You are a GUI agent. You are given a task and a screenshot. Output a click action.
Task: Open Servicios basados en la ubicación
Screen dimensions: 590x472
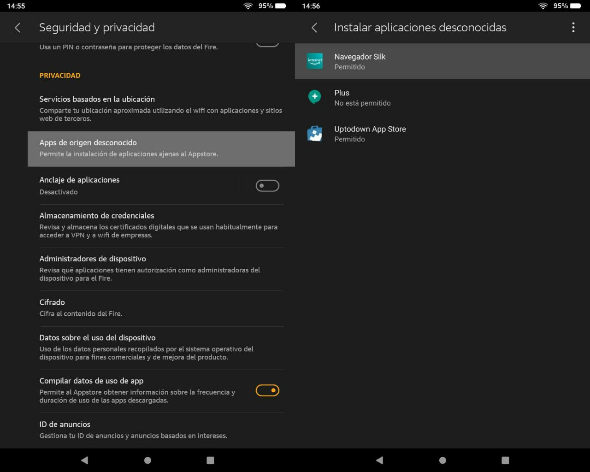pos(161,108)
